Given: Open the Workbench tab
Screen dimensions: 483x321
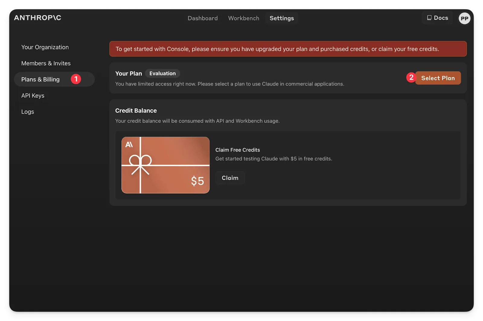Looking at the screenshot, I should (243, 18).
